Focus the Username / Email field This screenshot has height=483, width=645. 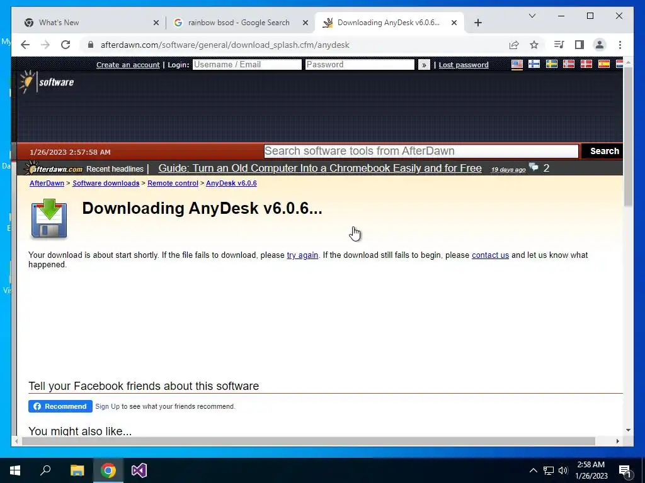[x=247, y=65]
